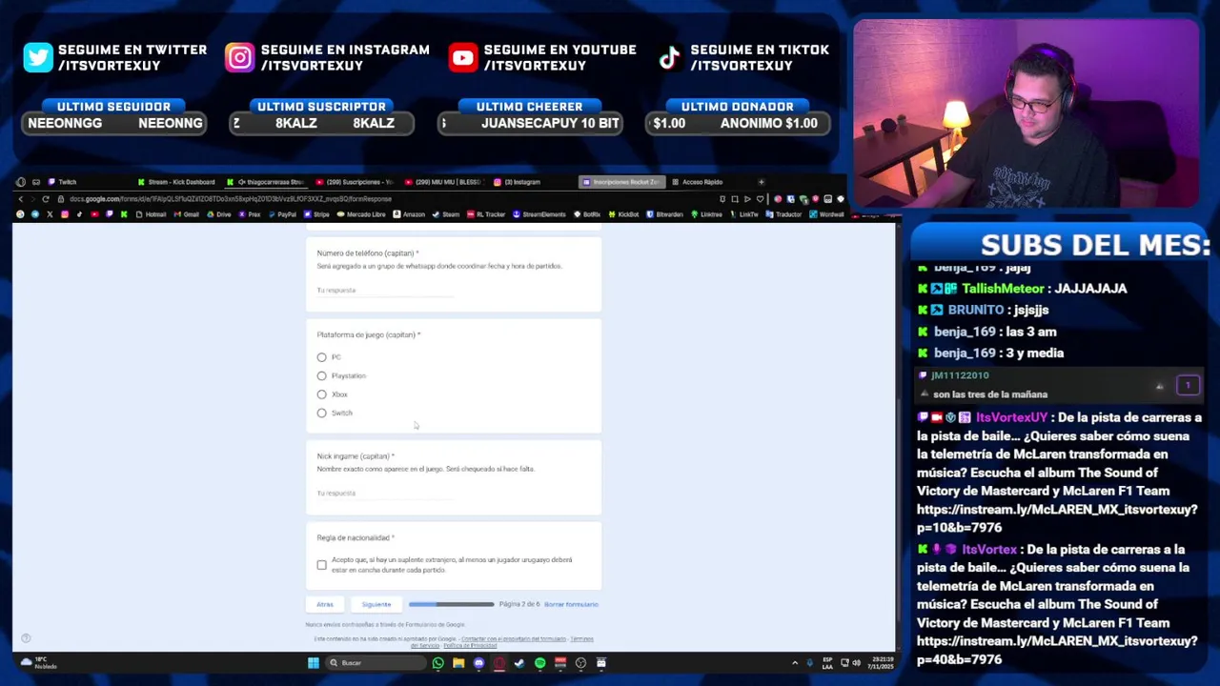
Task: Click the Atrás button
Action: click(x=325, y=604)
